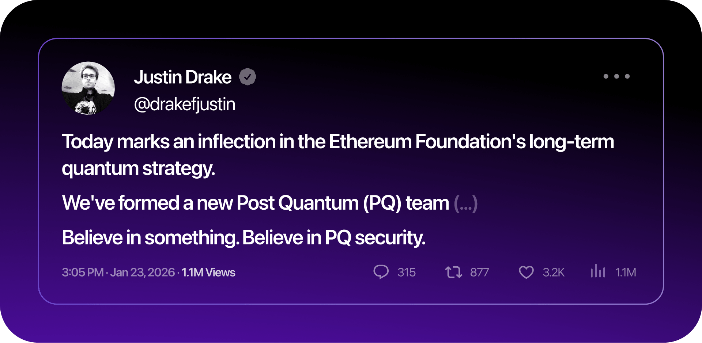702x343 pixels.
Task: Click the views bar chart icon
Action: (598, 271)
